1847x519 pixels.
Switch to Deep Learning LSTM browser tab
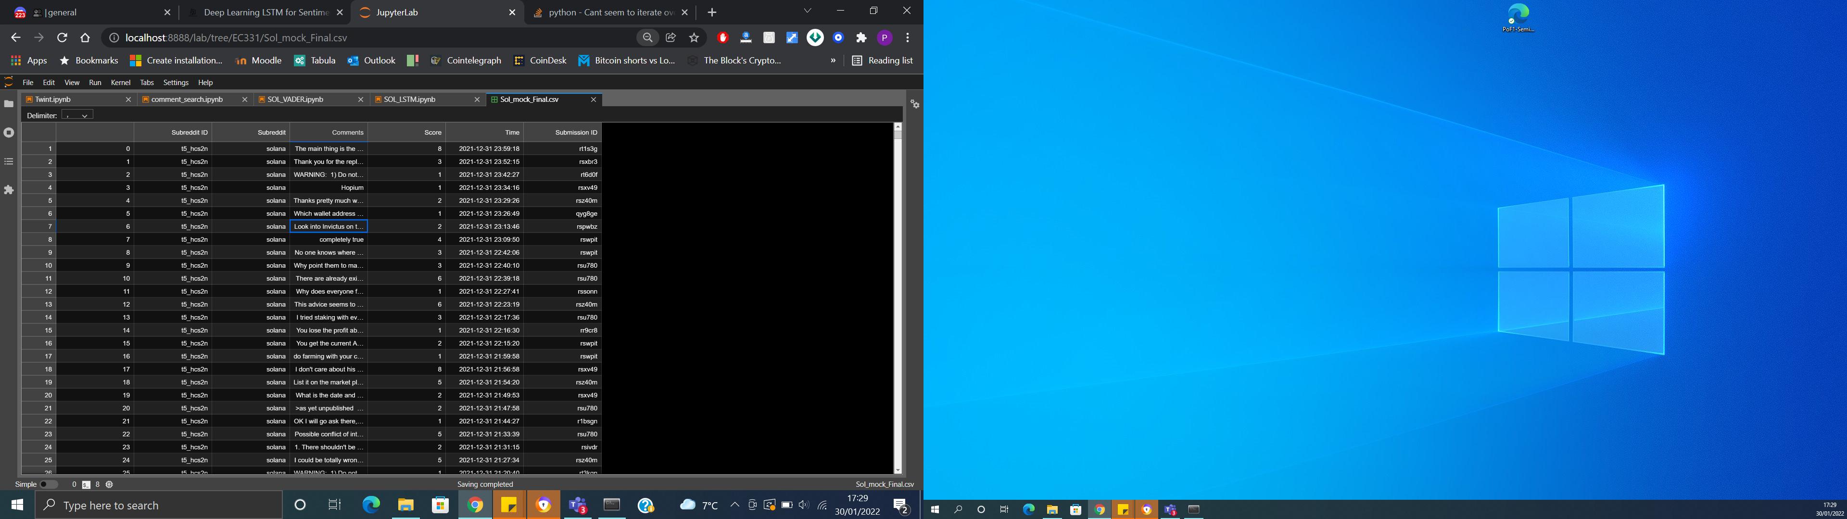click(266, 12)
